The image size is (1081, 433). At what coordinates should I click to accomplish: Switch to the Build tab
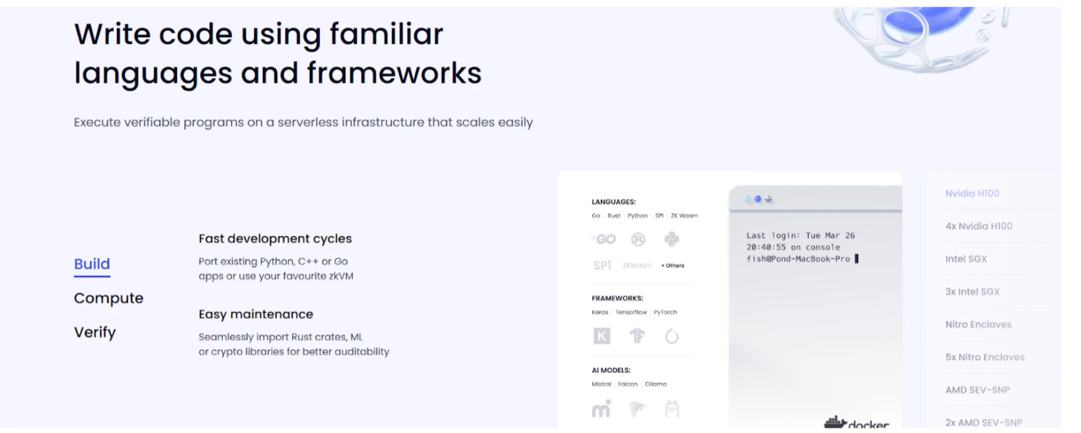pos(92,264)
